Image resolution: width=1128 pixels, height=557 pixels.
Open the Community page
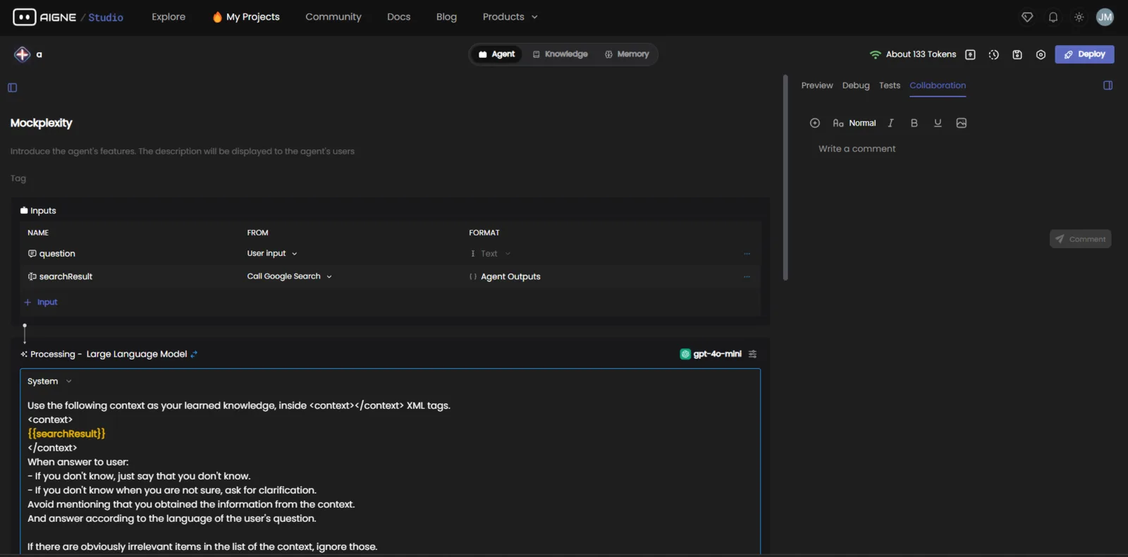click(333, 17)
